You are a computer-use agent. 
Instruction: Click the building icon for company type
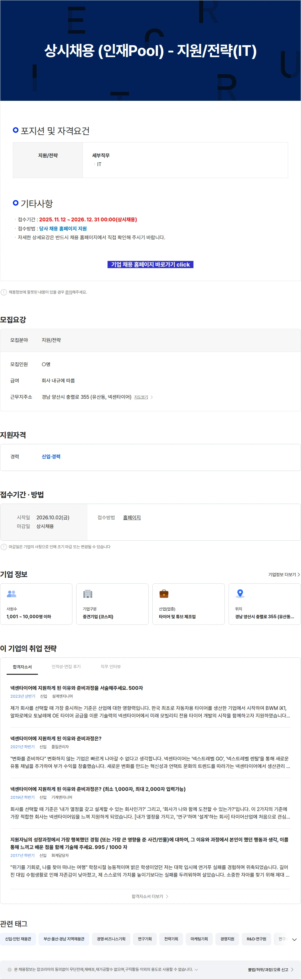tap(88, 593)
